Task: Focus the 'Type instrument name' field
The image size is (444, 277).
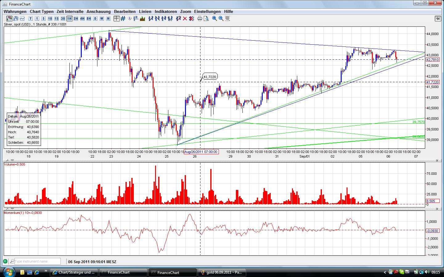Action: (37, 261)
